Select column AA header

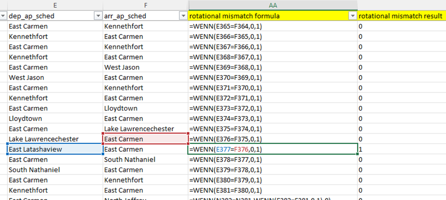tap(273, 5)
